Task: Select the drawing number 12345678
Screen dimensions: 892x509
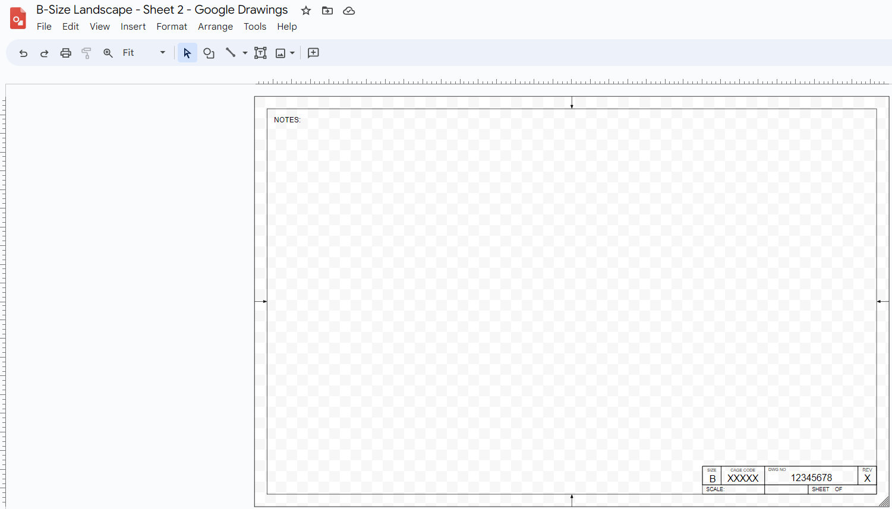Action: click(811, 478)
